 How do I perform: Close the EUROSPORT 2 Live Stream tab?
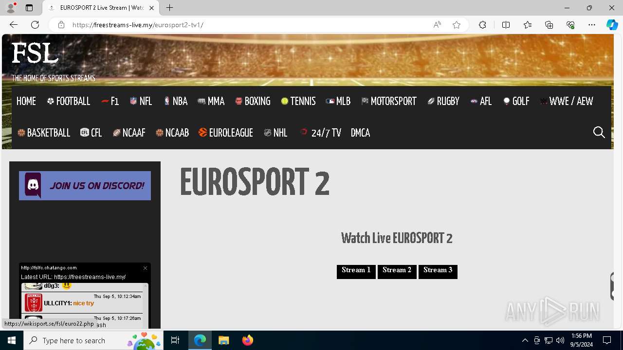152,8
